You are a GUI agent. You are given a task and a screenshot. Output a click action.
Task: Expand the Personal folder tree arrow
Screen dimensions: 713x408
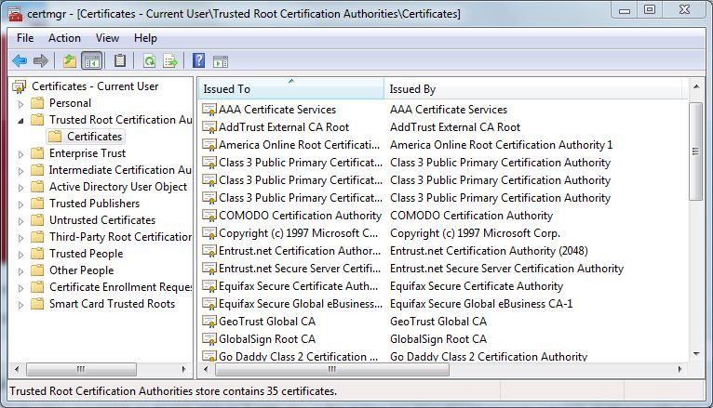(21, 103)
